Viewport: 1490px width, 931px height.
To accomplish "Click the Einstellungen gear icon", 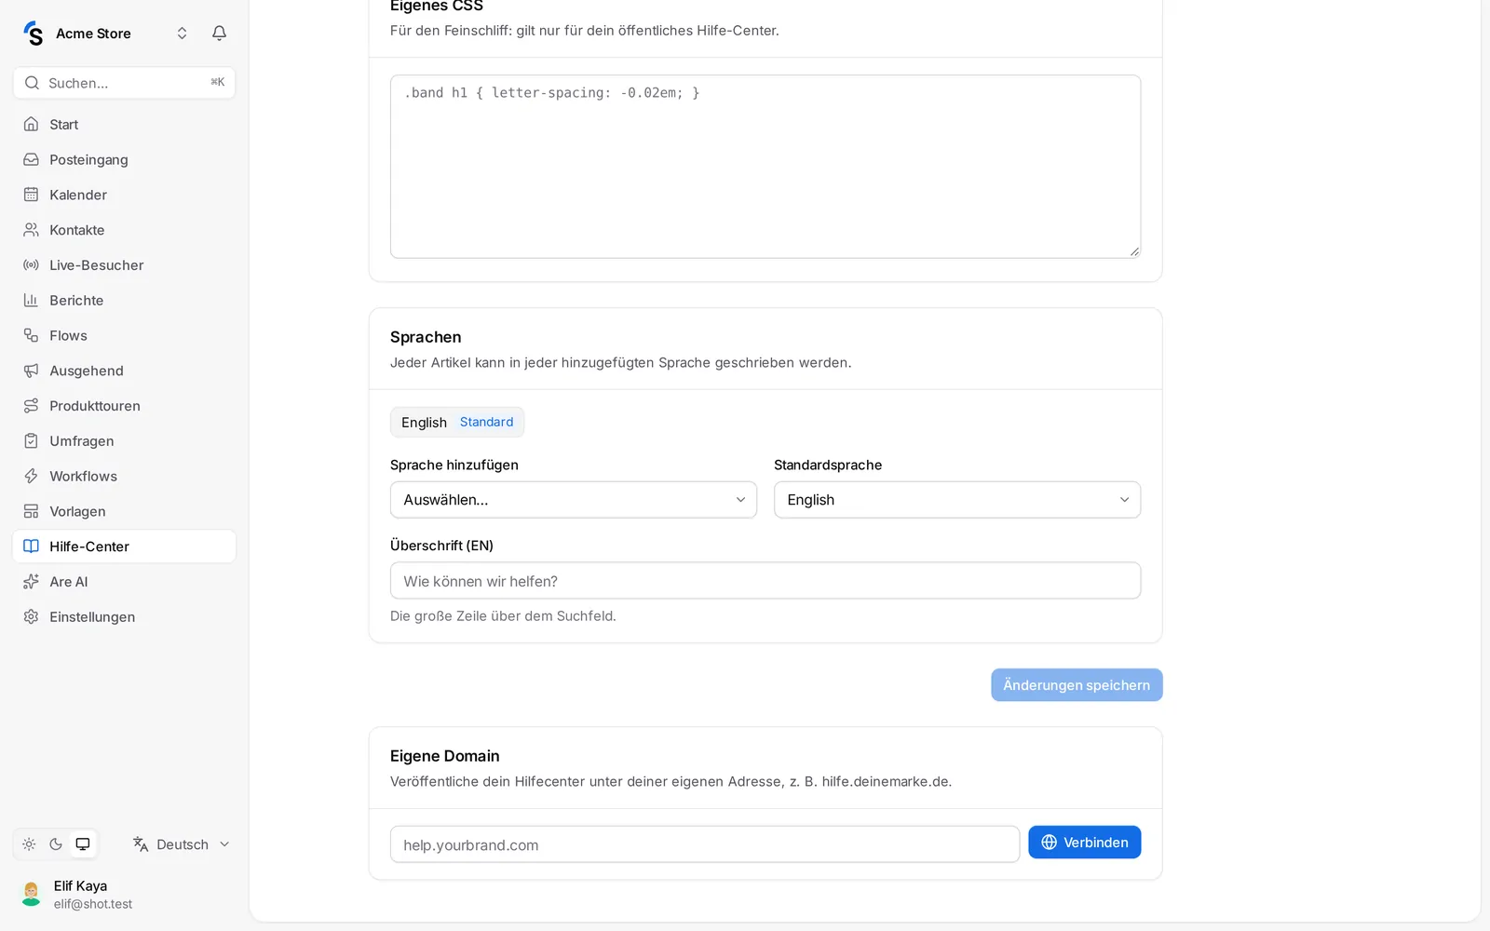I will (31, 616).
